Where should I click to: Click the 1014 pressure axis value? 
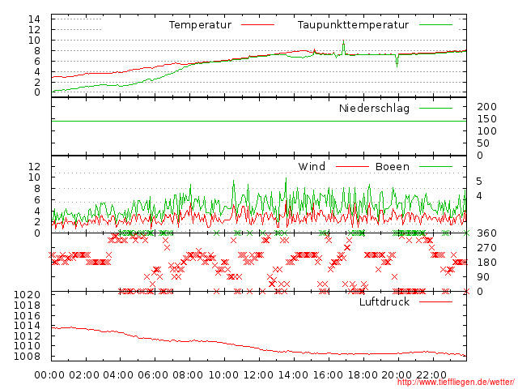coord(27,326)
